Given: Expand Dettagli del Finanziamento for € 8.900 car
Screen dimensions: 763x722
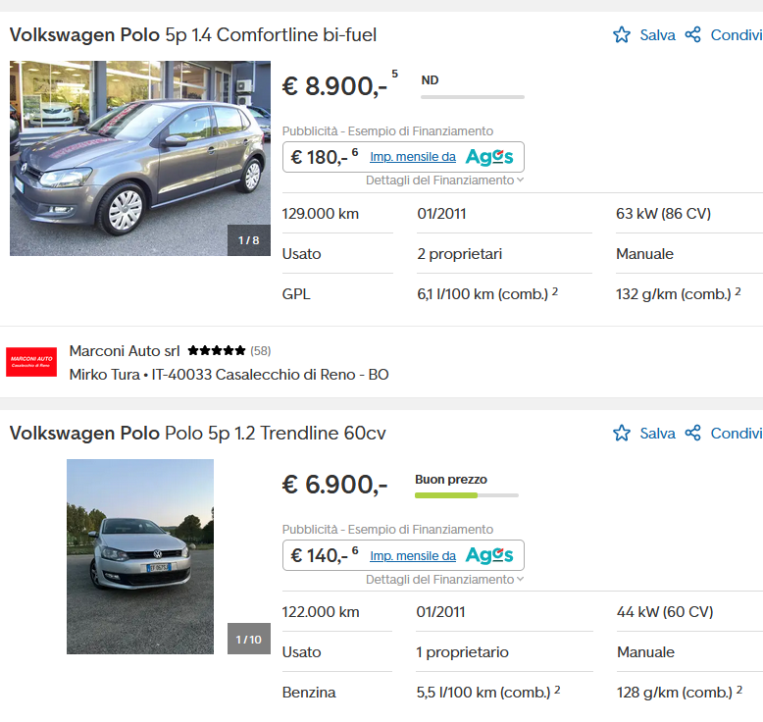Looking at the screenshot, I should click(444, 180).
